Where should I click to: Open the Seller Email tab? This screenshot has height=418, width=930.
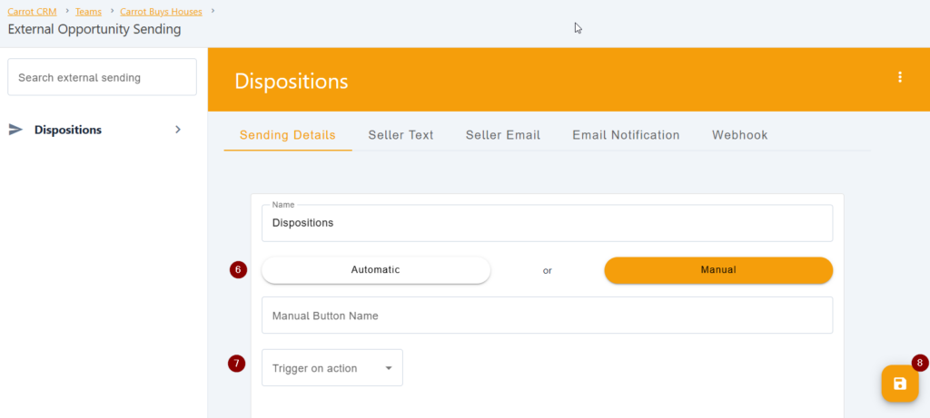(502, 135)
